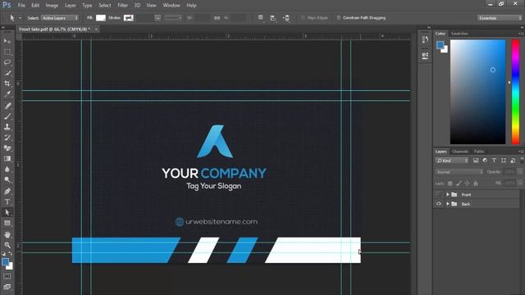Open the History panel icon
The width and height of the screenshot is (525, 295).
tap(425, 40)
